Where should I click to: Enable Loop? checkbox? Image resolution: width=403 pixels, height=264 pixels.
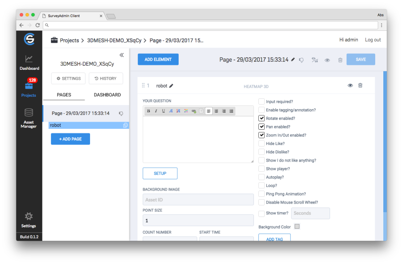(x=262, y=185)
